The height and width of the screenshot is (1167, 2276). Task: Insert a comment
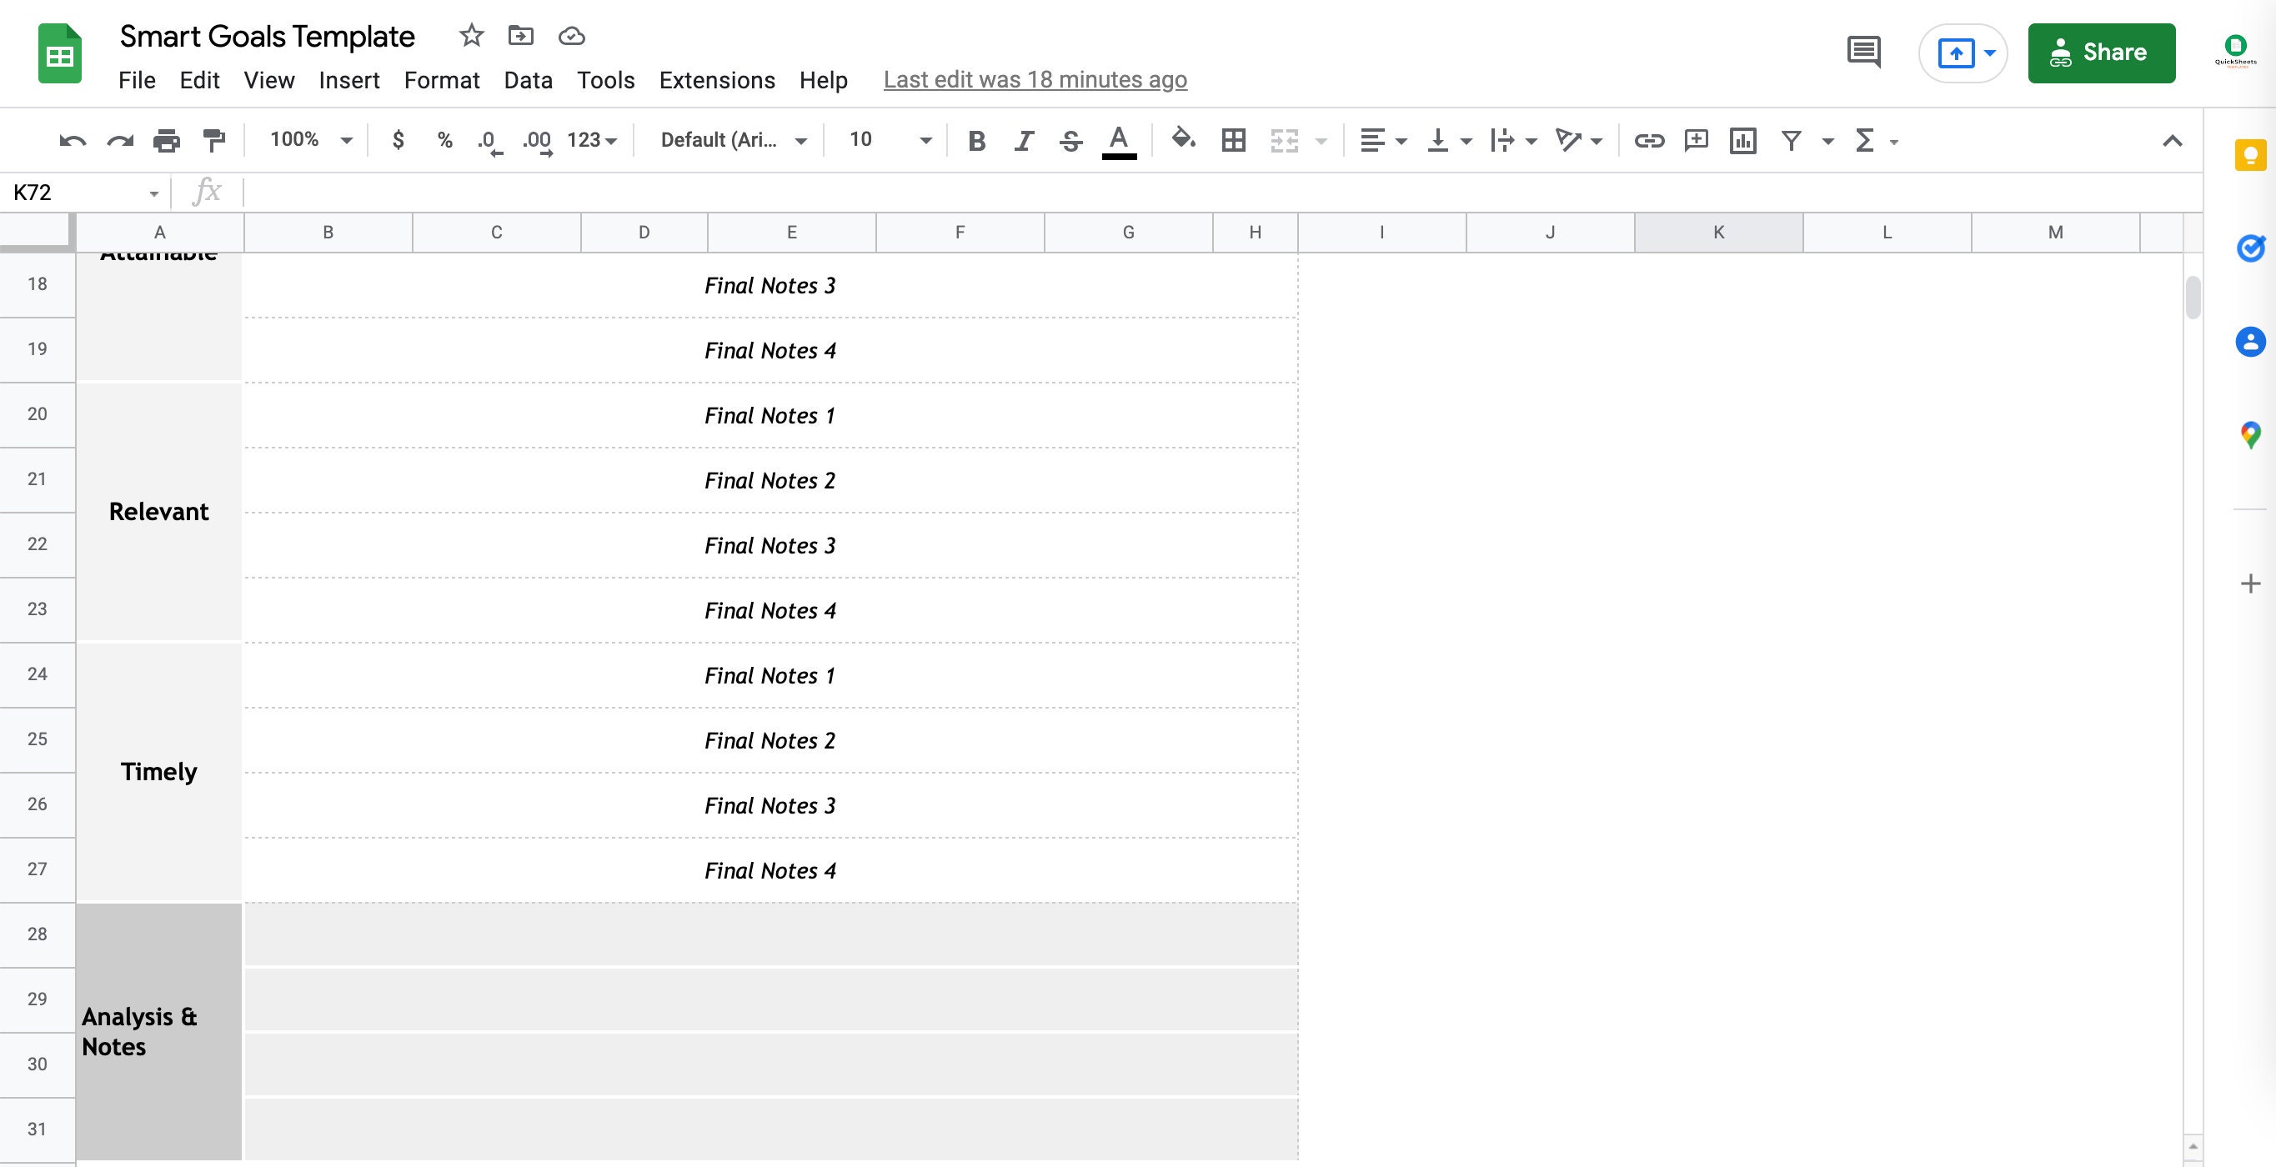click(1697, 139)
